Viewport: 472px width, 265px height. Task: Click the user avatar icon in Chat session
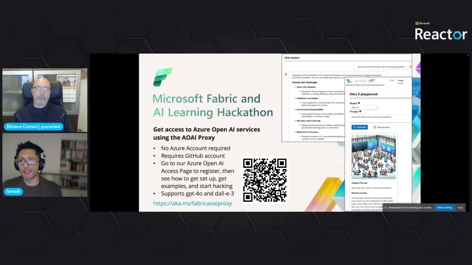(x=410, y=67)
